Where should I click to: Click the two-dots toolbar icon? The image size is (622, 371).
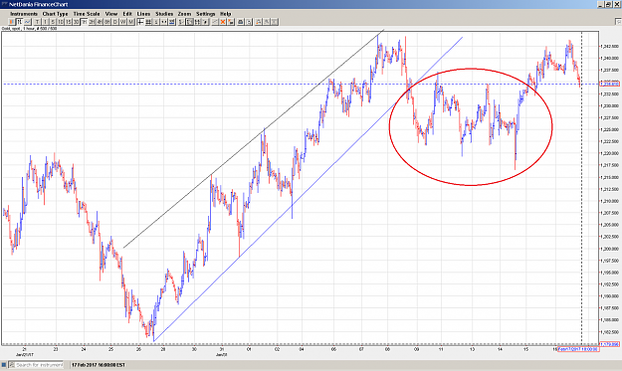tap(164, 22)
